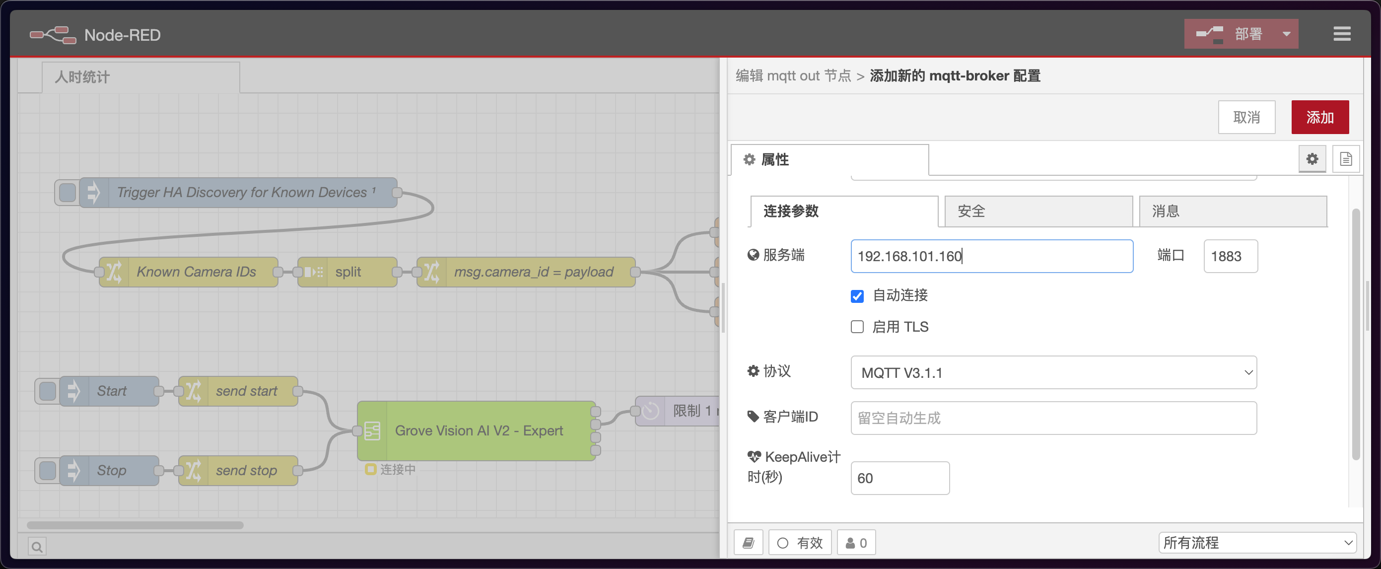Click the send stop shuffle icon

[x=193, y=470]
